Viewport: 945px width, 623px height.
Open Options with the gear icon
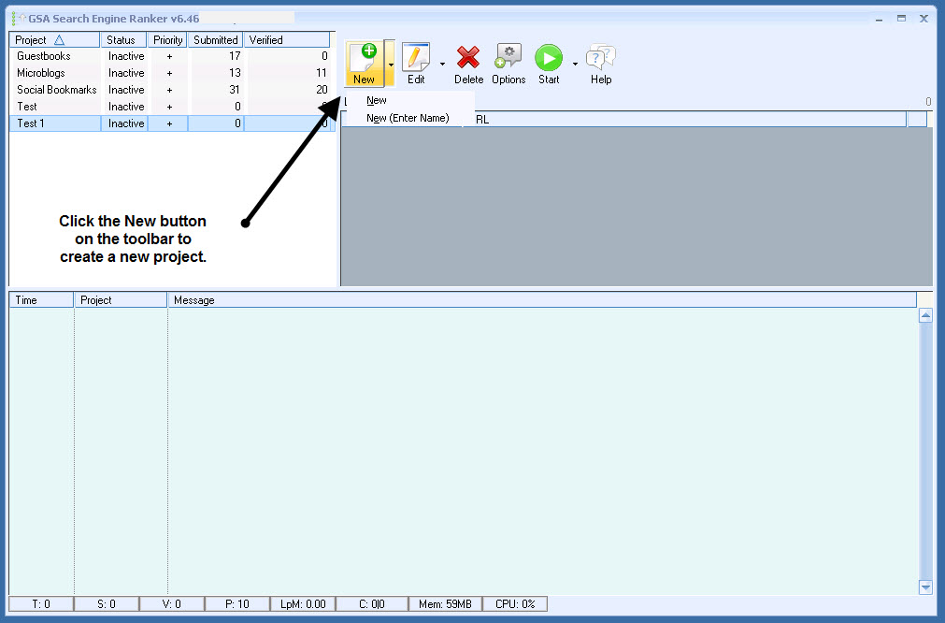coord(508,58)
